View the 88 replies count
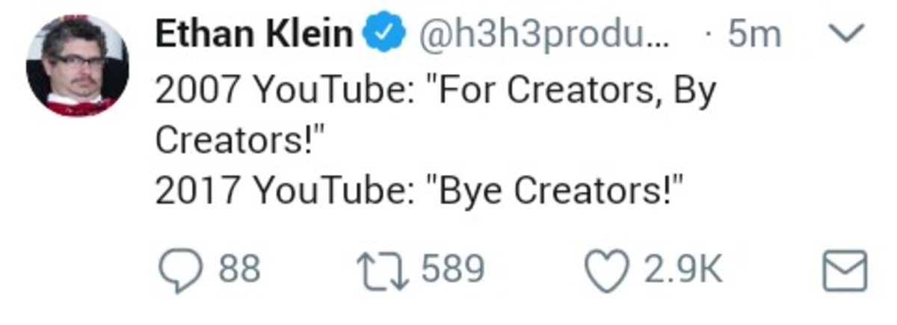This screenshot has width=897, height=325. point(238,270)
